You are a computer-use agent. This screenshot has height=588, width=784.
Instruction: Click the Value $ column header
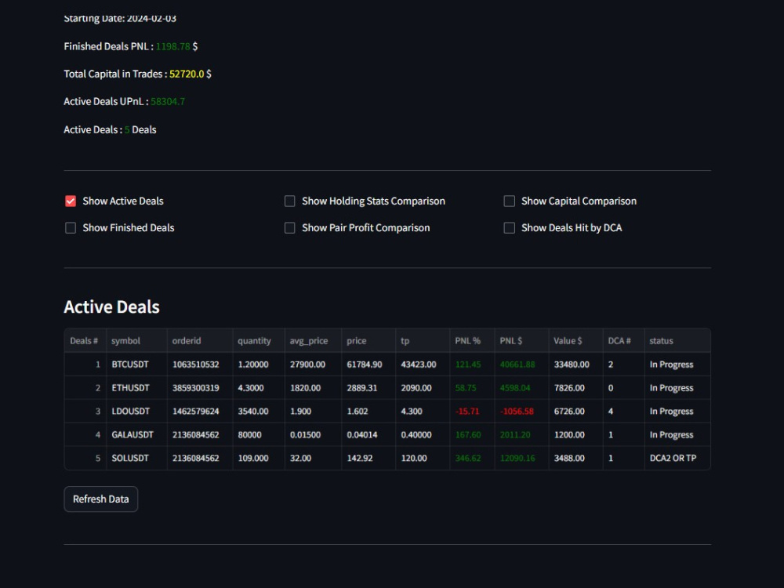575,340
